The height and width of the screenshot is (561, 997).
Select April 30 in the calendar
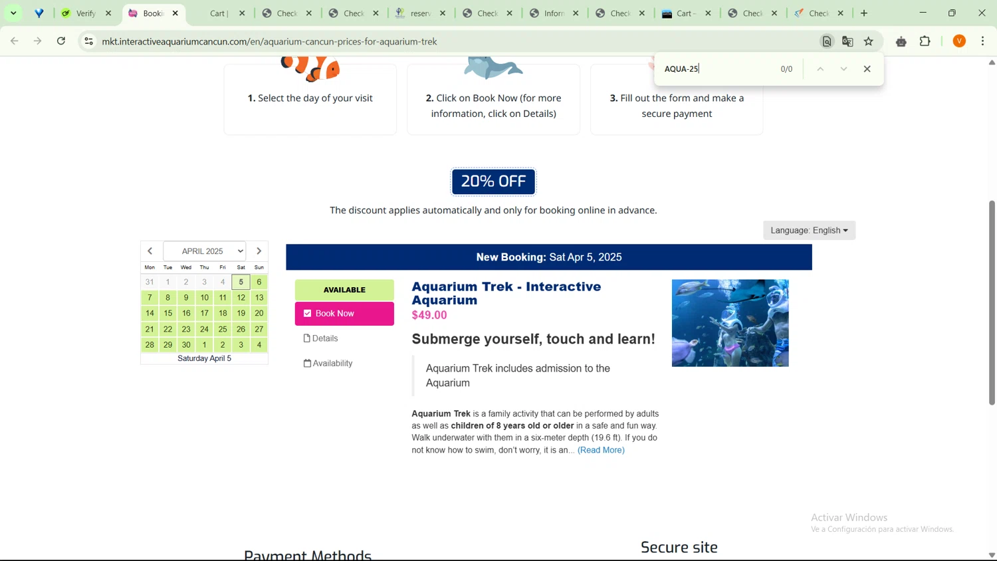[186, 345]
